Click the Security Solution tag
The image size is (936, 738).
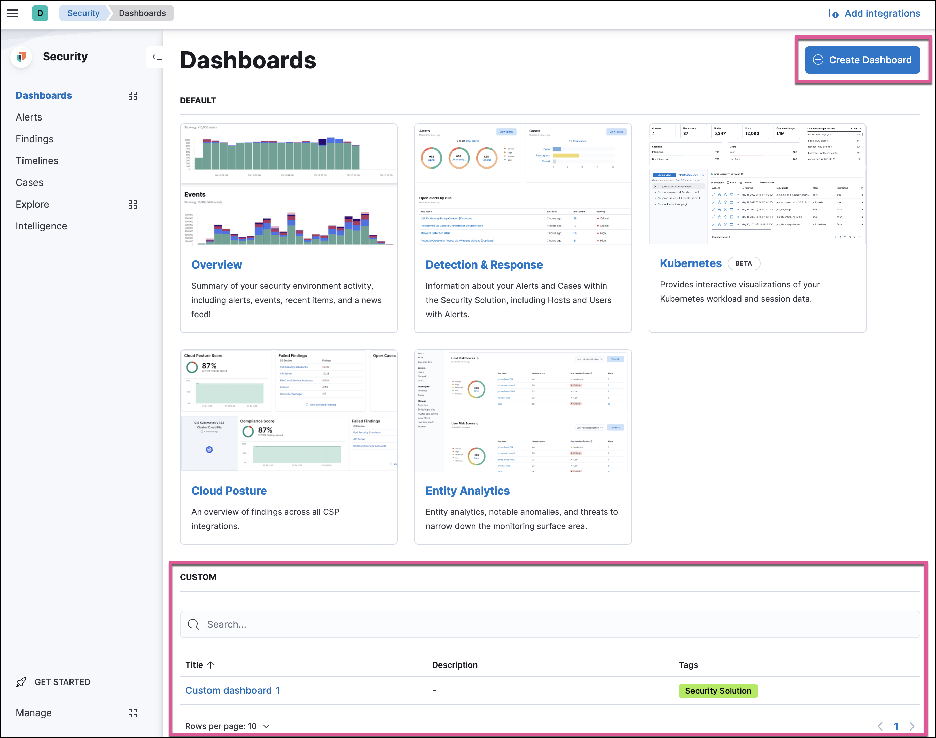pos(718,690)
